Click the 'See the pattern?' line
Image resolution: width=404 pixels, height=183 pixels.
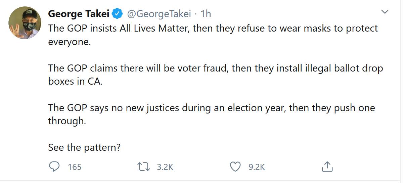(x=84, y=148)
